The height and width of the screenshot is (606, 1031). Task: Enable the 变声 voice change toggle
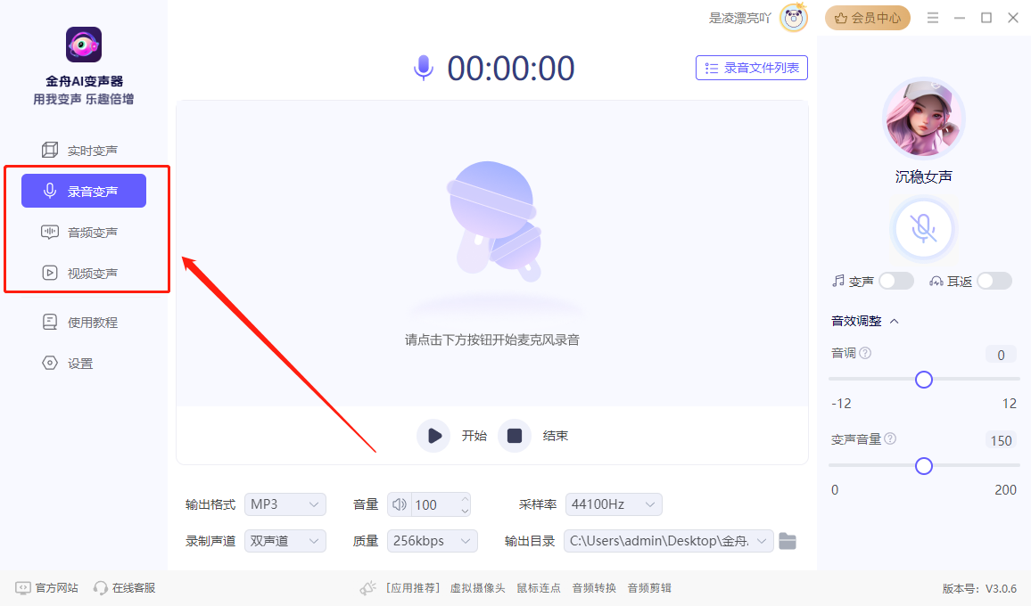896,280
